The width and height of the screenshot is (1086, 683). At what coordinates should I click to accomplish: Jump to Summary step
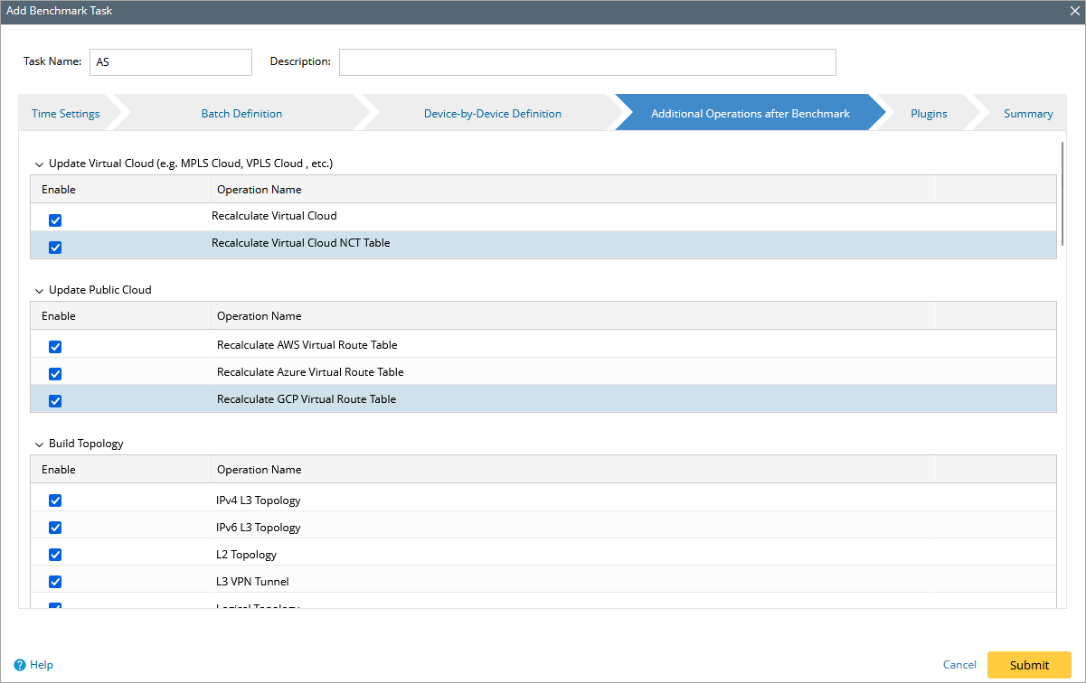(x=1028, y=114)
